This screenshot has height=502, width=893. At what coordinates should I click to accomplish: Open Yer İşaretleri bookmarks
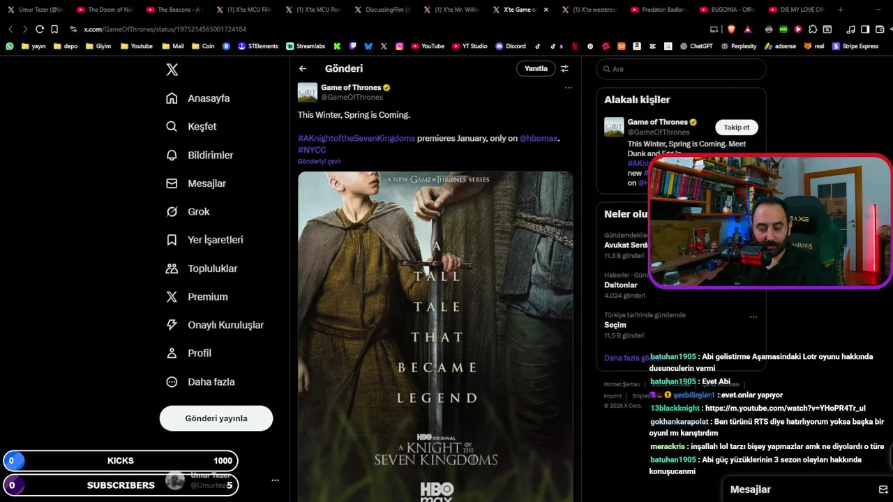(x=204, y=240)
